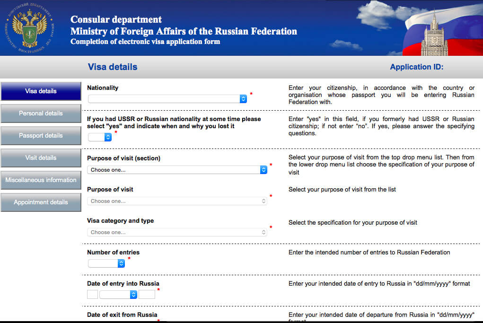483x323 pixels.
Task: Switch to the Visa details tab
Action: click(x=41, y=91)
